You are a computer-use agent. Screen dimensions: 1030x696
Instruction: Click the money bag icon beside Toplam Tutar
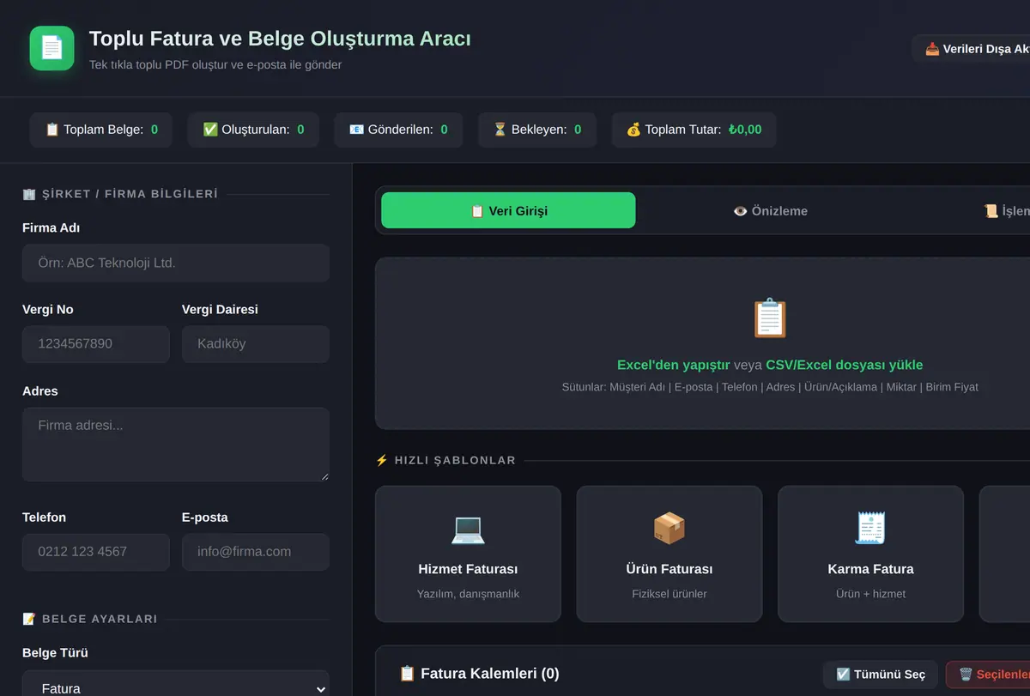coord(633,130)
